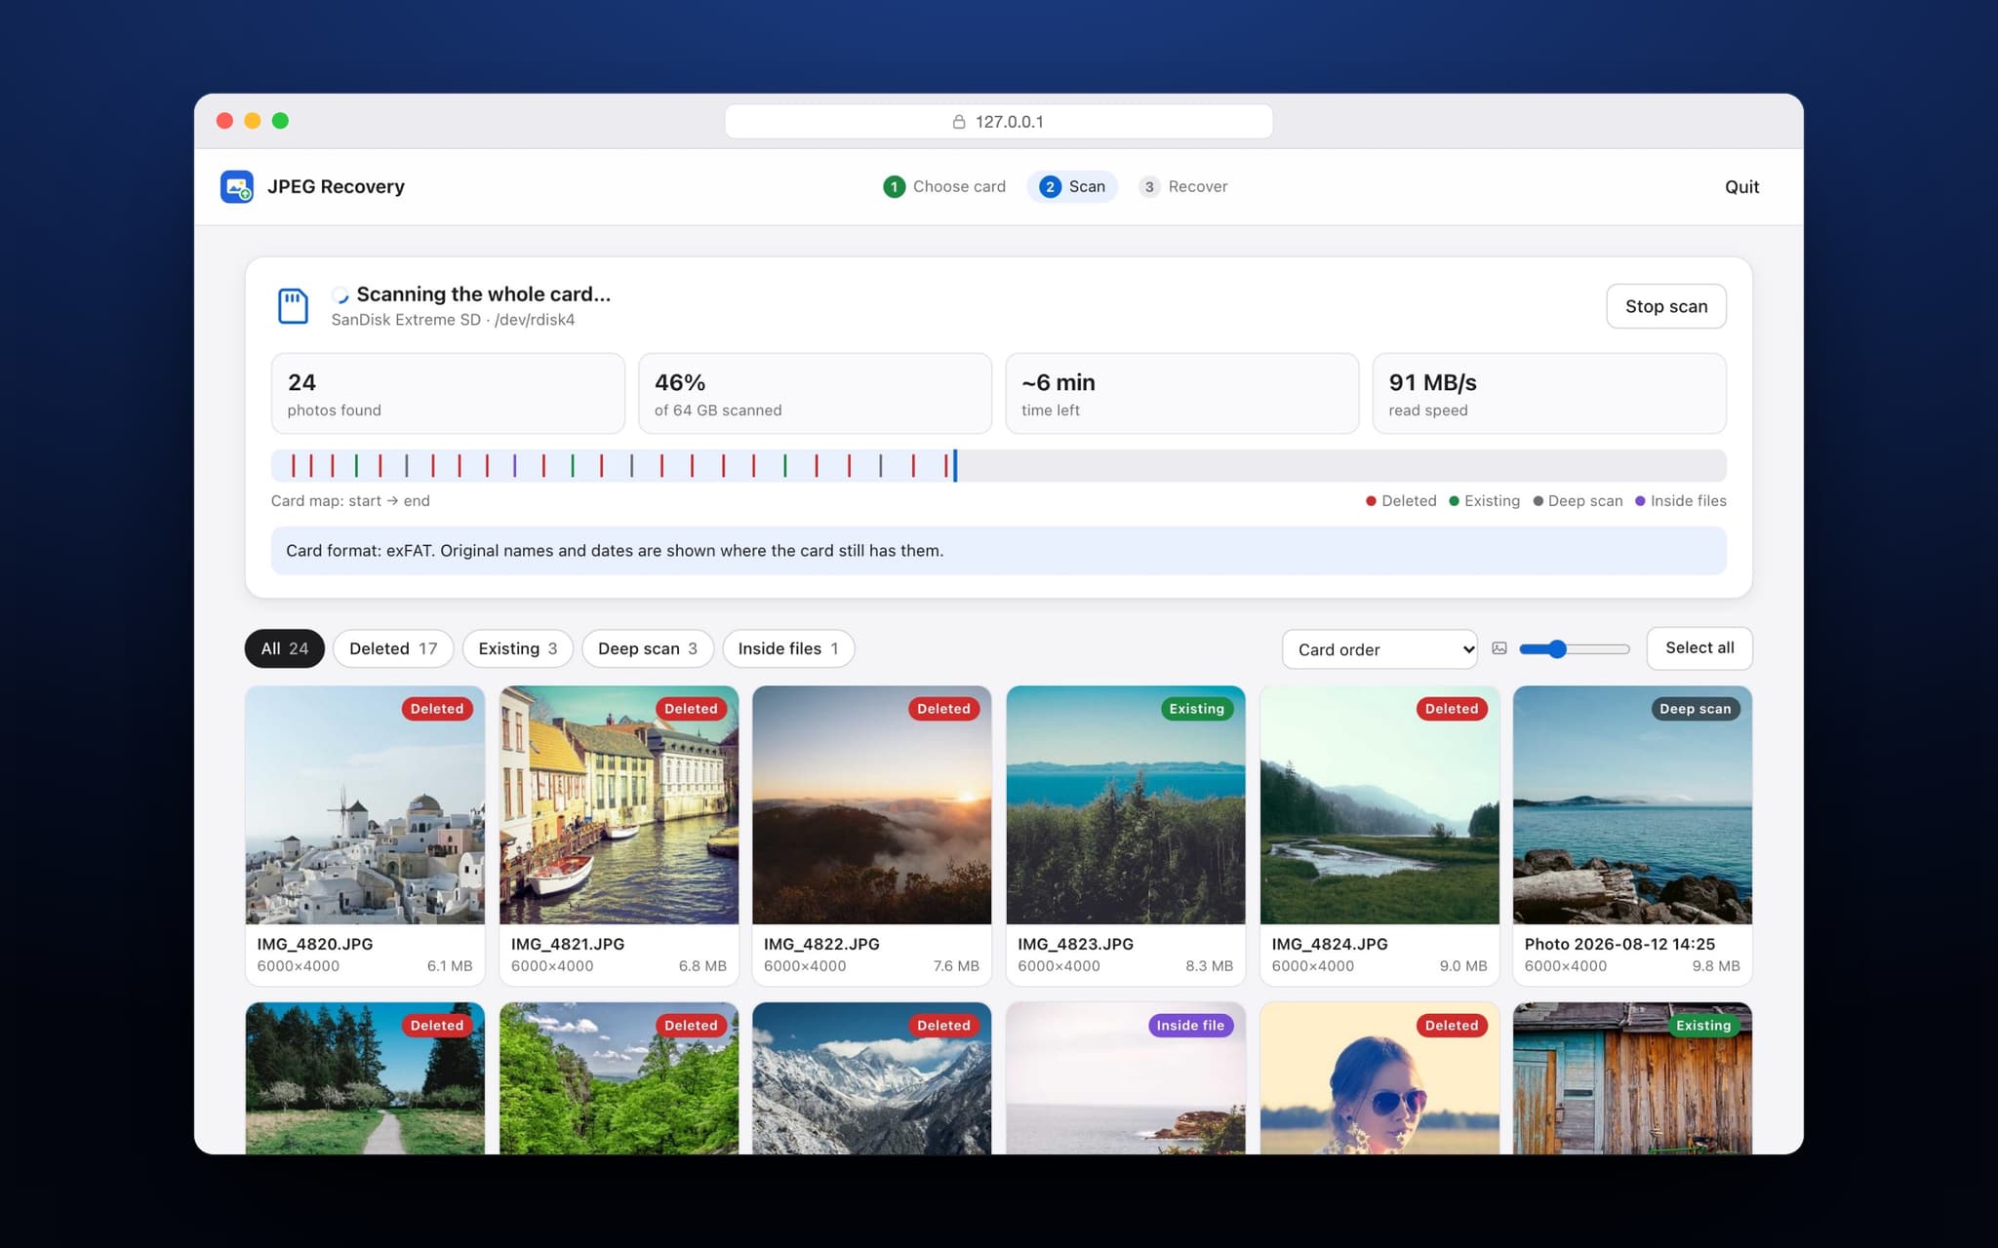Filter by Inside files 1
The height and width of the screenshot is (1248, 1998).
pos(788,648)
